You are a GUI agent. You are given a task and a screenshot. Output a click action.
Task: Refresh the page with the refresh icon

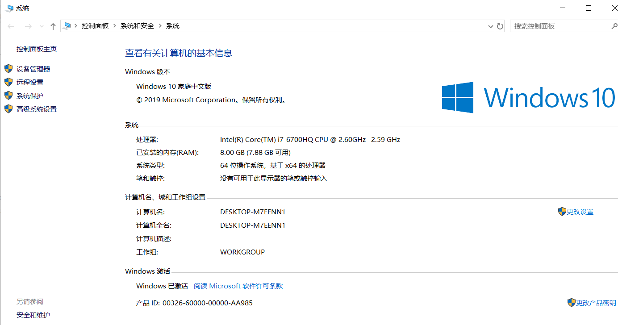point(500,26)
